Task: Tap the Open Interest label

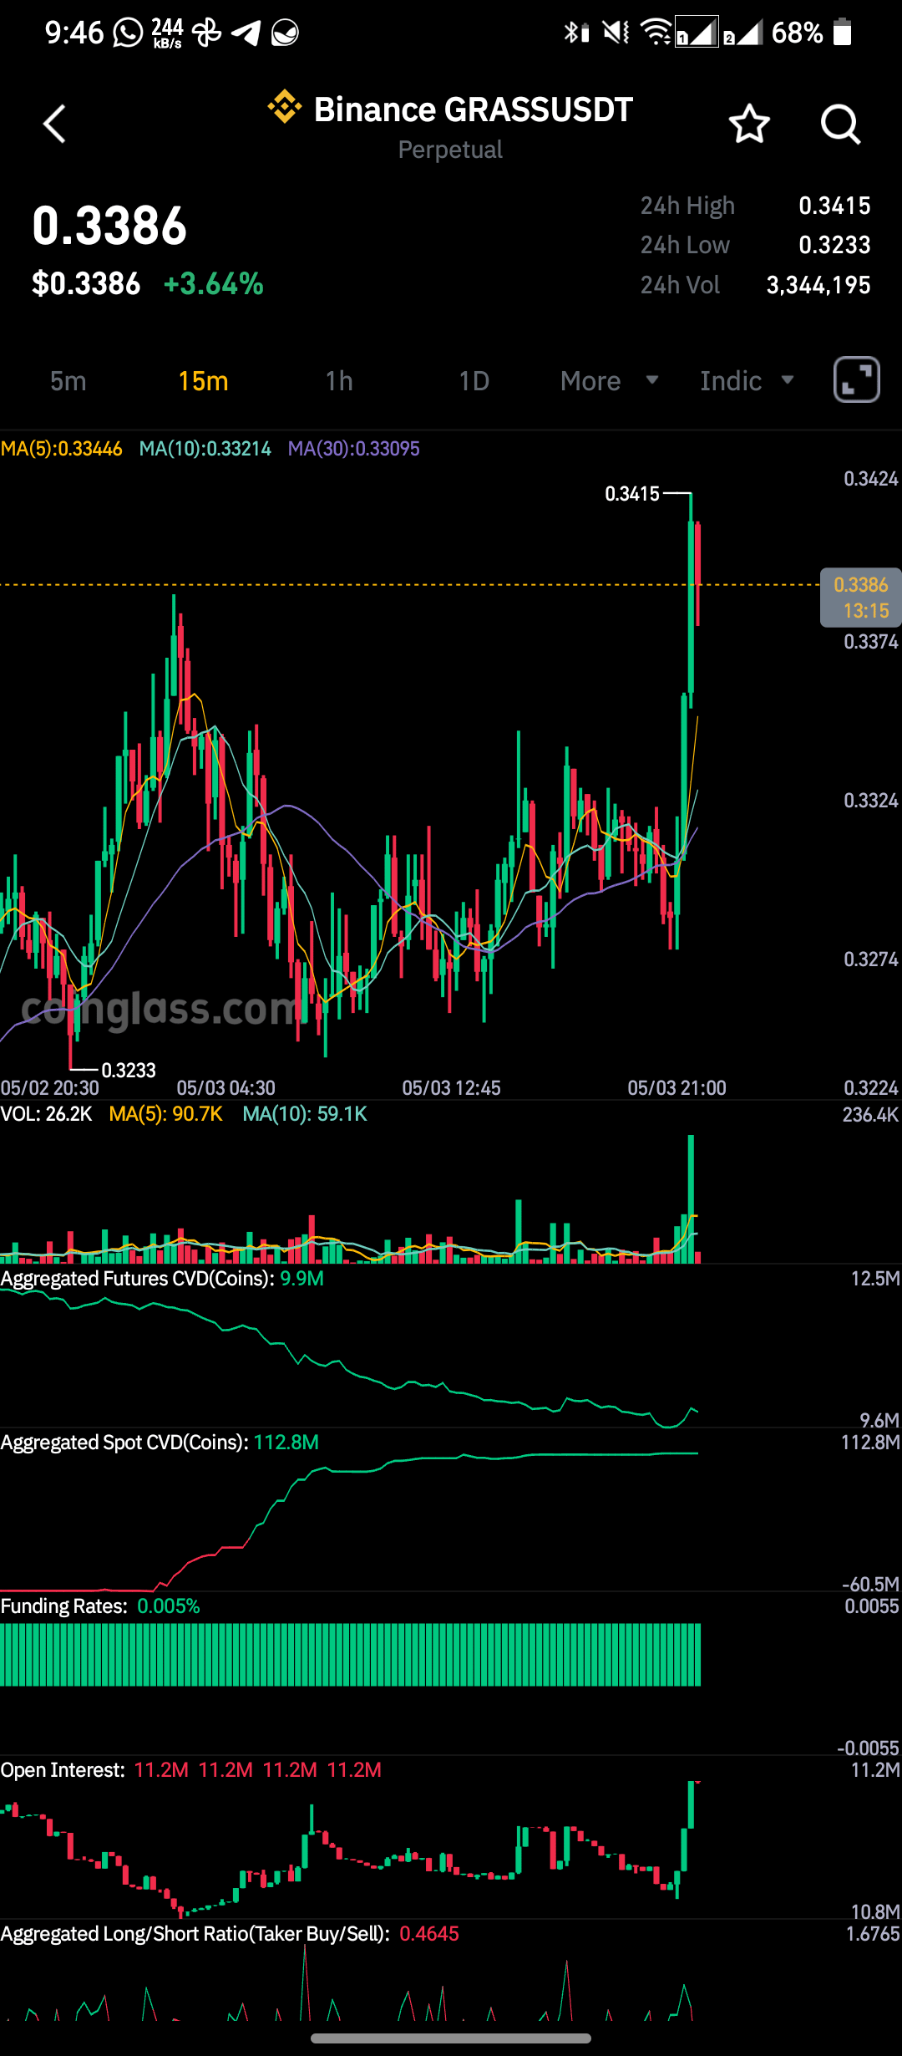Action: [x=63, y=1770]
